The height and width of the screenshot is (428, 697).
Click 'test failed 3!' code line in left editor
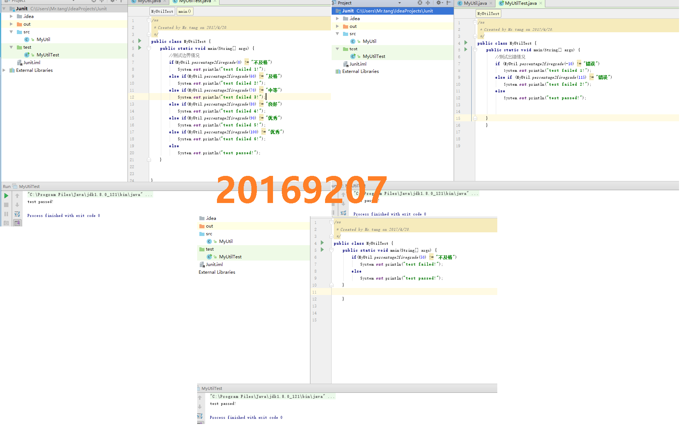click(x=221, y=97)
